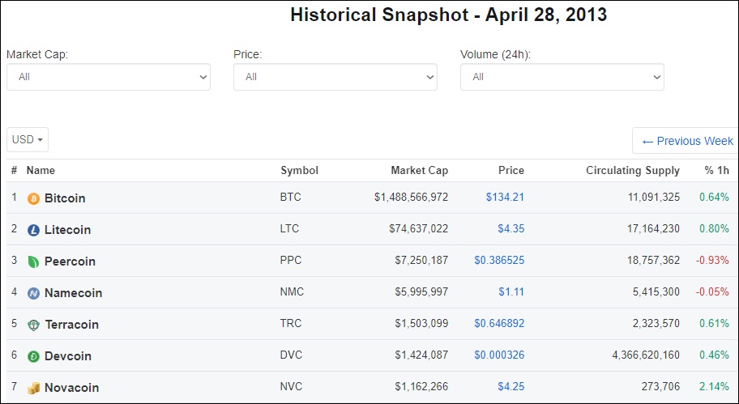Select Devcoin circulating supply 4,366,620,160
Viewport: 739px width, 404px height.
pyautogui.click(x=646, y=355)
